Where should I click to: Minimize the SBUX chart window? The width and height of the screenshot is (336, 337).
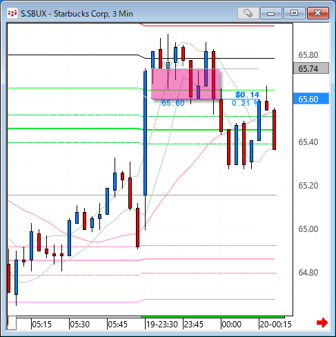[x=271, y=13]
